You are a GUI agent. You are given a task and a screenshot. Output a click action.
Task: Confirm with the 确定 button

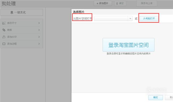pyautogui.click(x=156, y=97)
